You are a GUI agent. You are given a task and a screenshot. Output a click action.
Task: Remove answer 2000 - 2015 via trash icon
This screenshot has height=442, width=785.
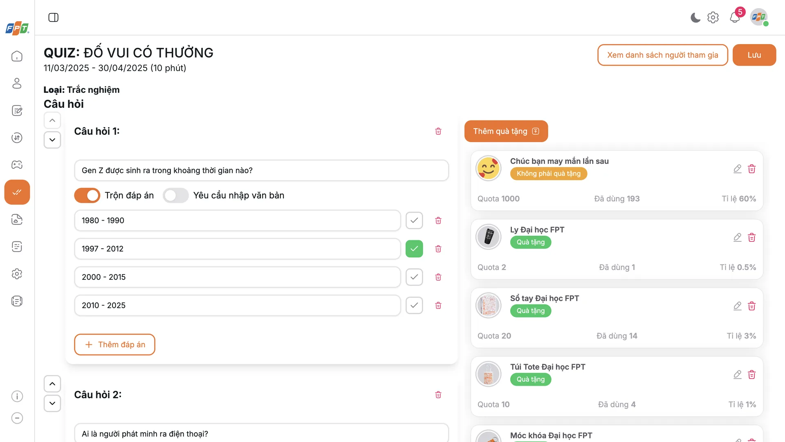tap(438, 277)
